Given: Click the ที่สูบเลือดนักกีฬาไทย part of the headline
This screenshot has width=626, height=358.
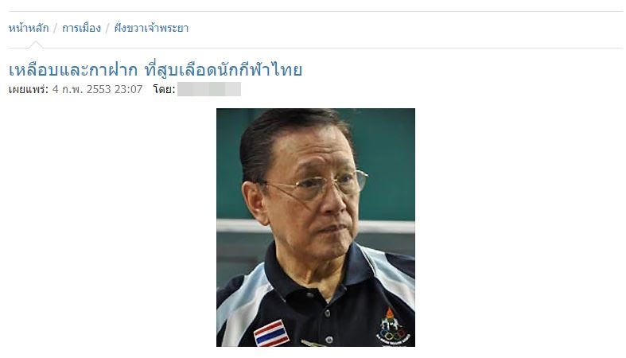Looking at the screenshot, I should [224, 70].
